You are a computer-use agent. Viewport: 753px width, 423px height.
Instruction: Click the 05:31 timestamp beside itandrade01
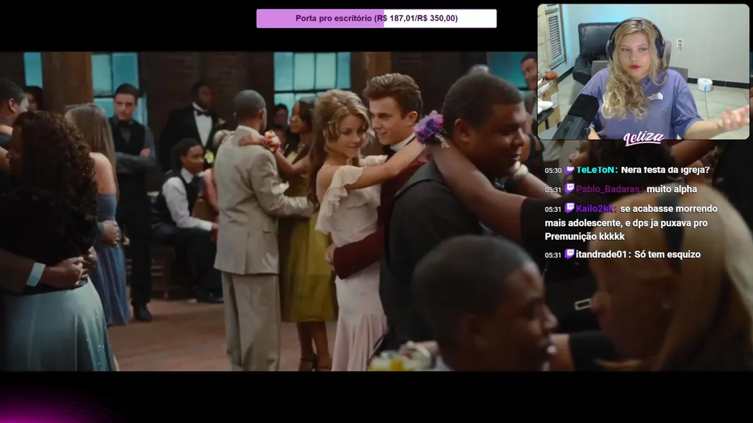(553, 255)
